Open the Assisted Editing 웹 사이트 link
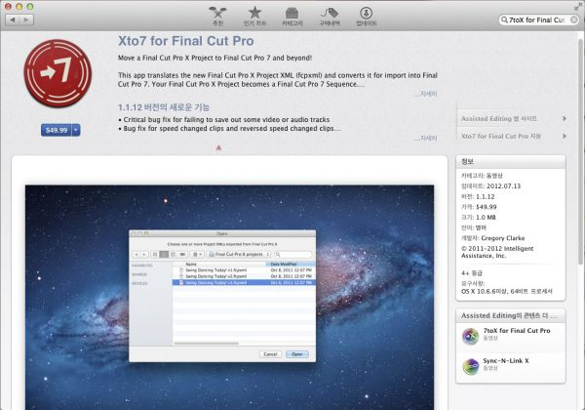The width and height of the screenshot is (585, 410). [x=499, y=118]
